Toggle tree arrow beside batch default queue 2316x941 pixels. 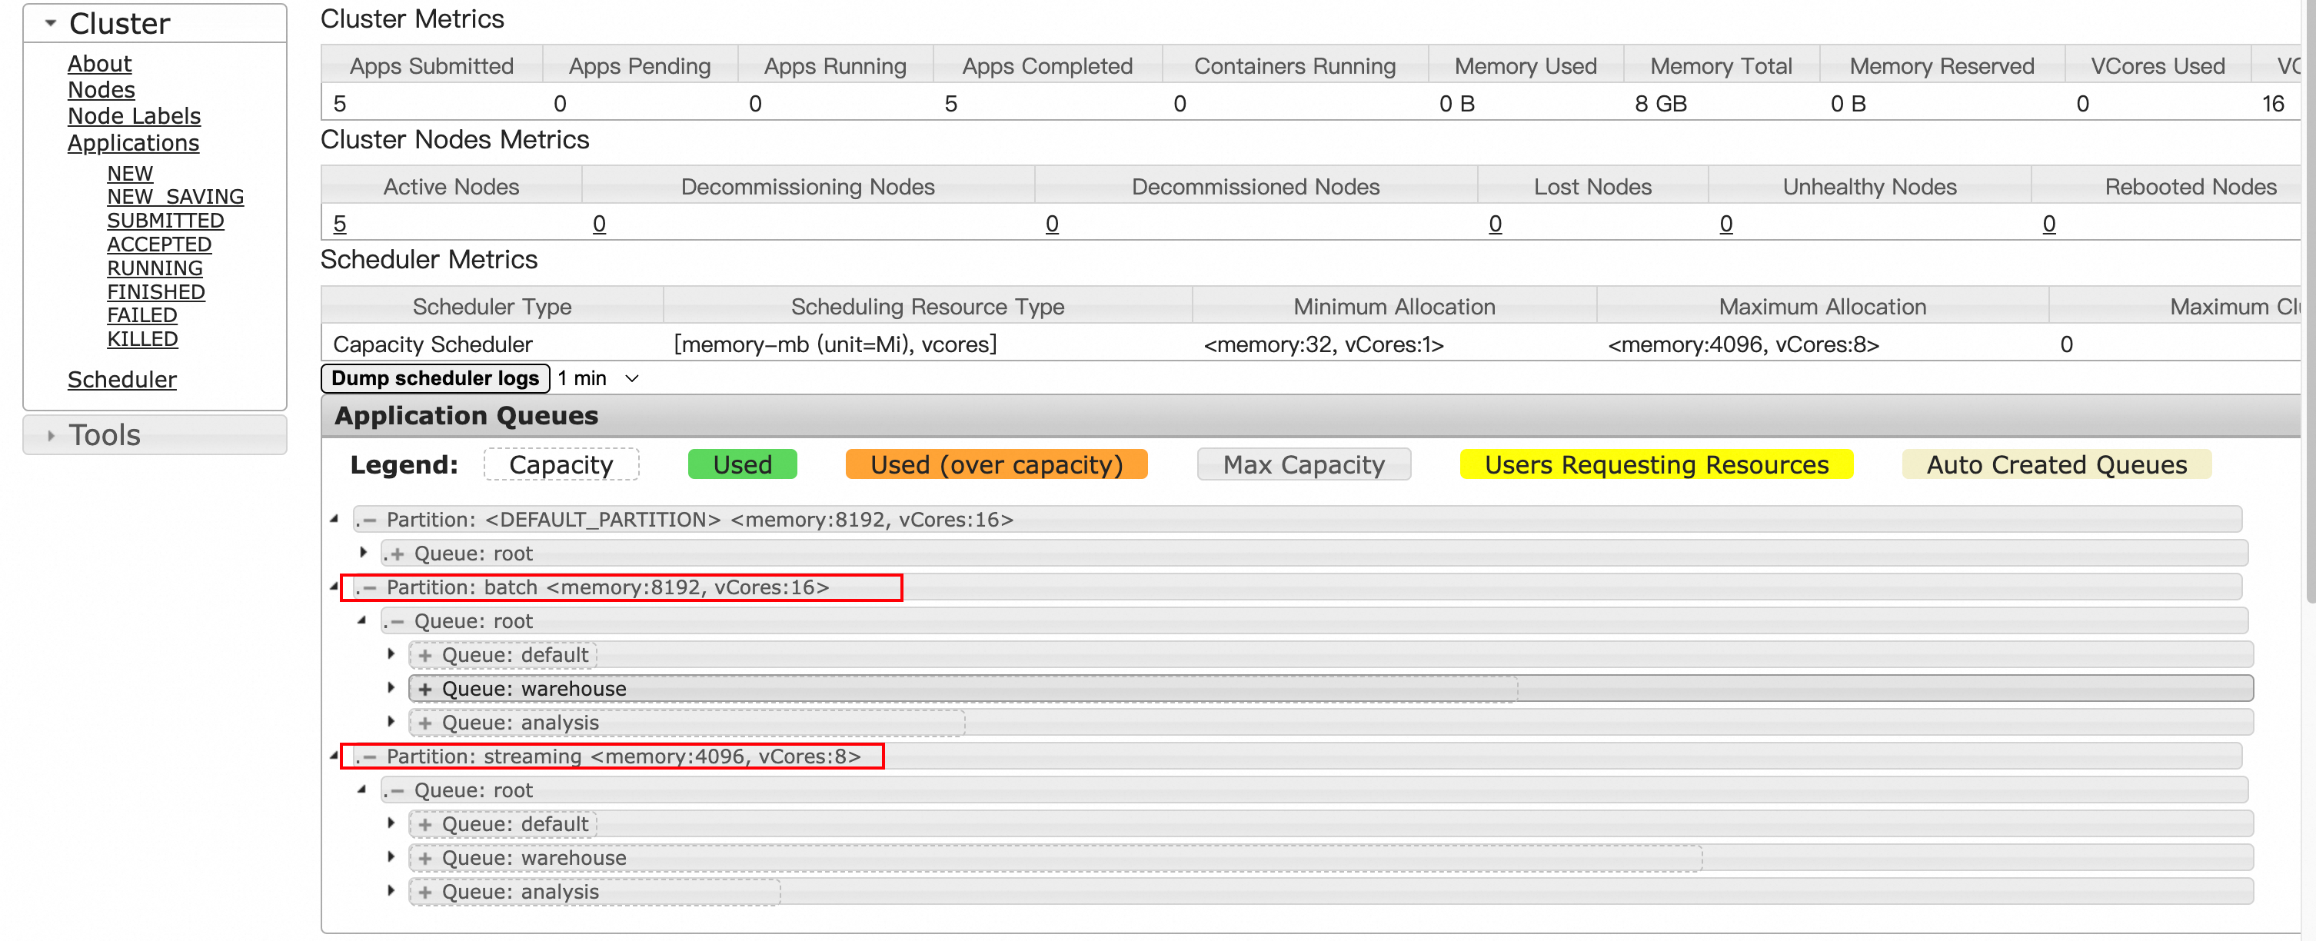[x=391, y=653]
